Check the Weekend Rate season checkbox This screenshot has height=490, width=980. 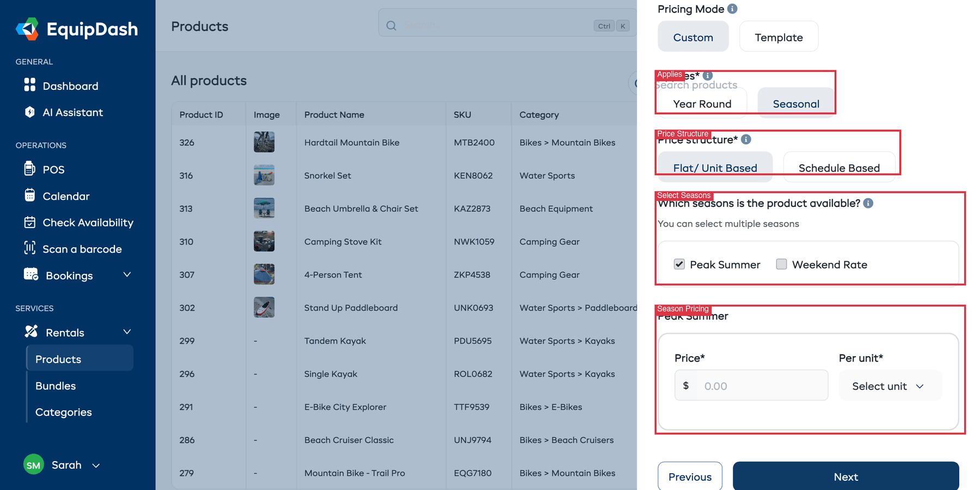[781, 264]
